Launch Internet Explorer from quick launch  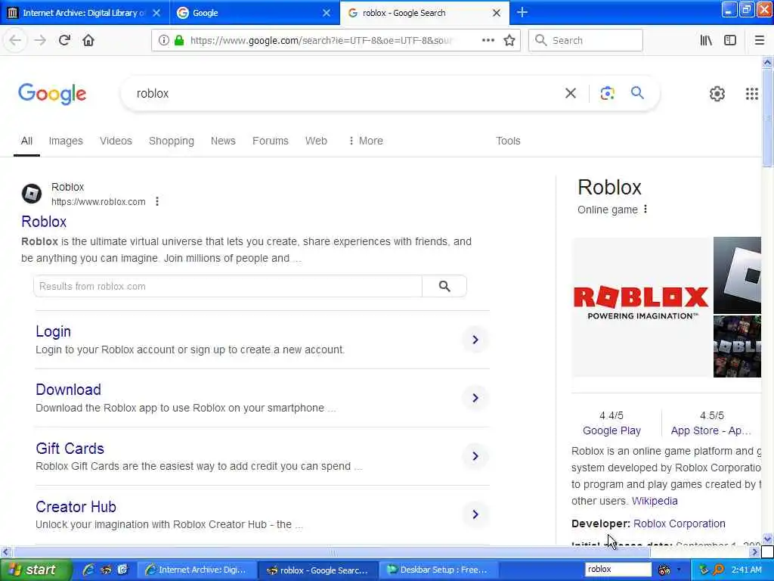pyautogui.click(x=88, y=570)
